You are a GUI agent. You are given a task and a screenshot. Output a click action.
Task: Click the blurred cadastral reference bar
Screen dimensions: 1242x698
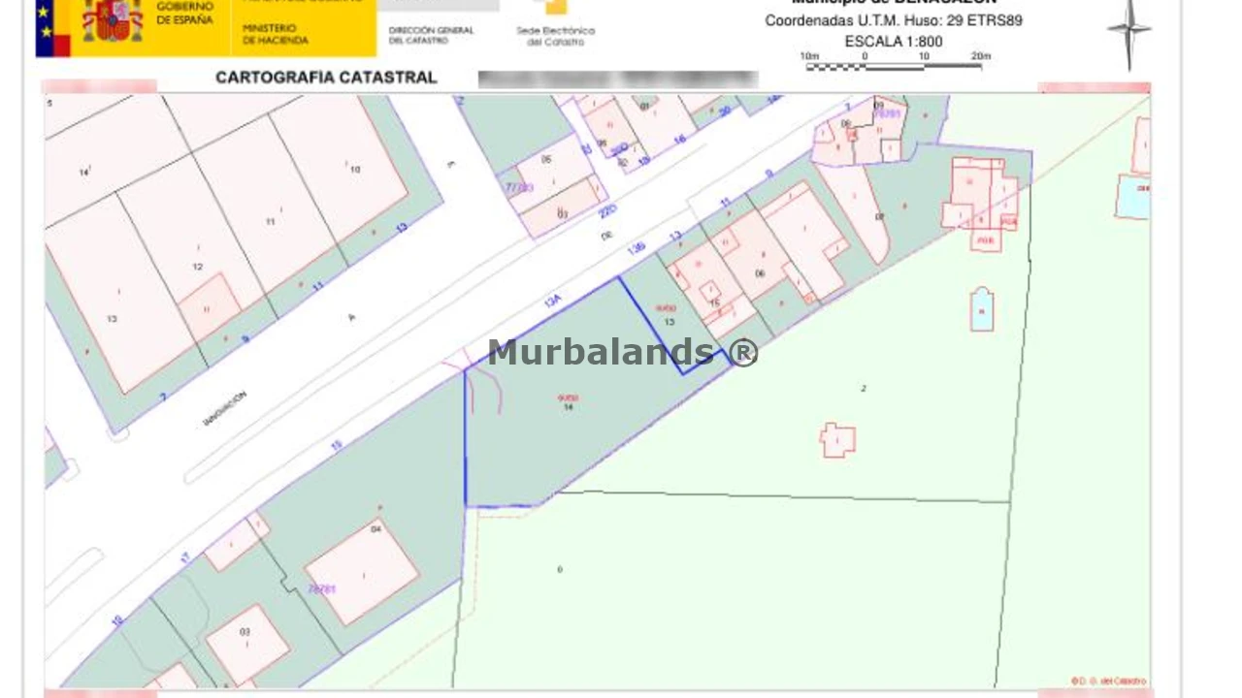617,79
